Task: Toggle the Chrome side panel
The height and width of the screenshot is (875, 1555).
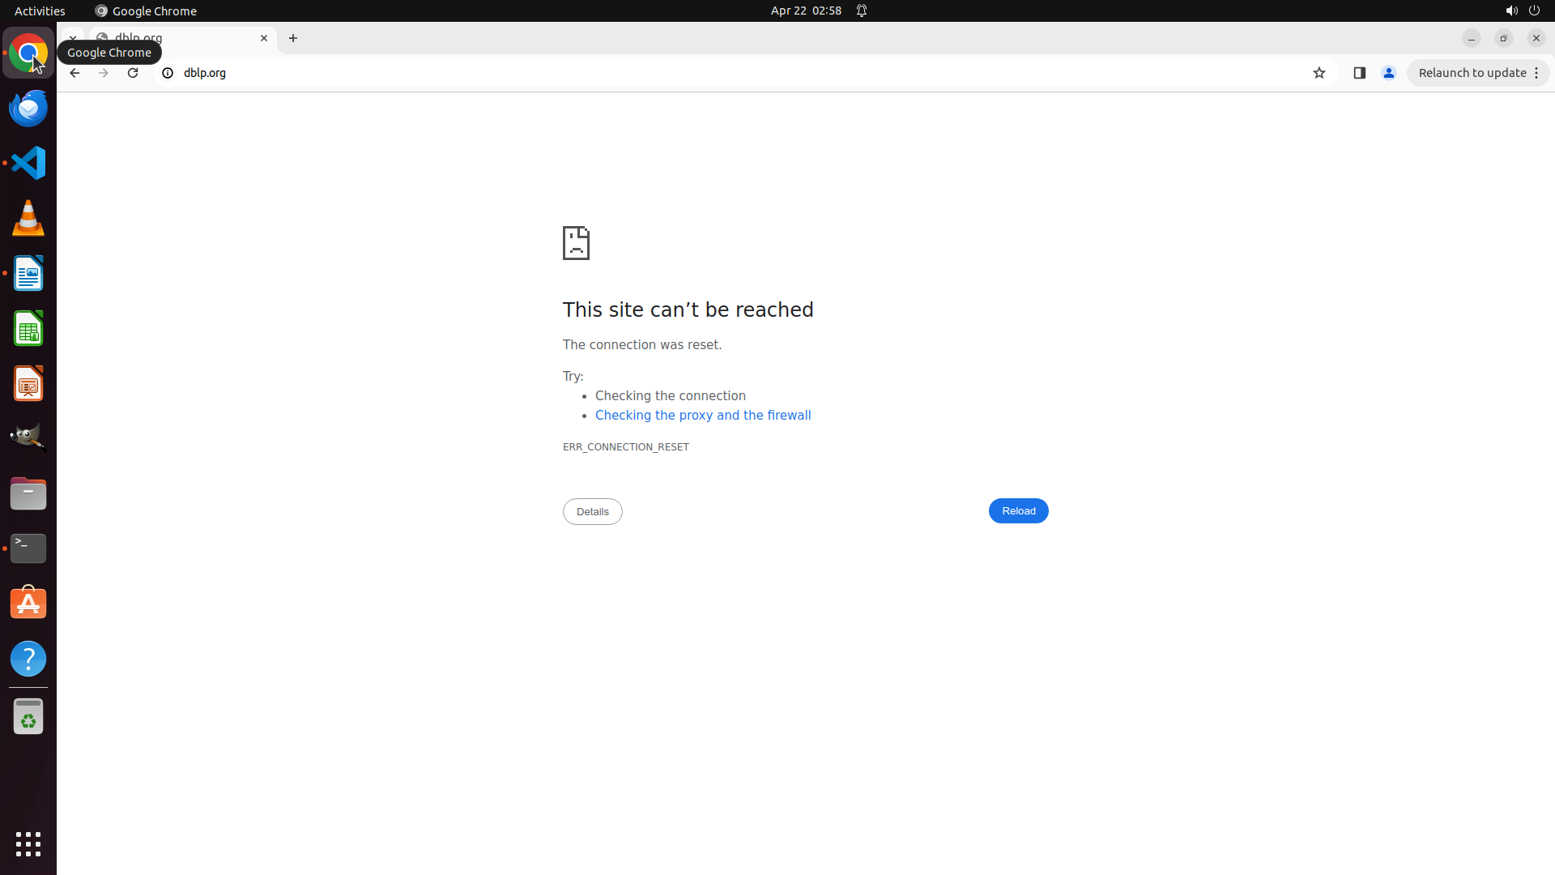Action: [1360, 73]
